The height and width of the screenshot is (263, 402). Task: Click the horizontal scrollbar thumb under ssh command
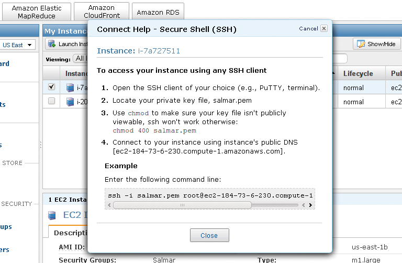click(x=182, y=205)
